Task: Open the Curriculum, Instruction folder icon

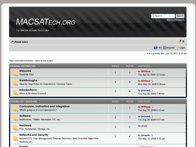Action: pyautogui.click(x=15, y=109)
